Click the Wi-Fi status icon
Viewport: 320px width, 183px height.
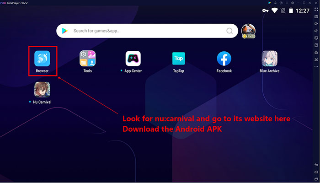tap(275, 11)
